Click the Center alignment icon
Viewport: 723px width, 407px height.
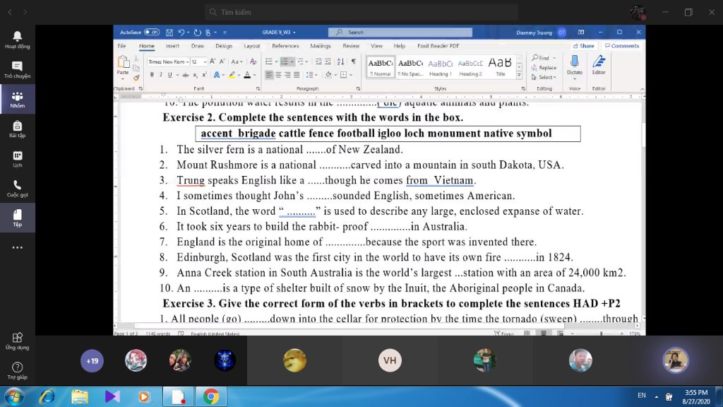(x=278, y=75)
